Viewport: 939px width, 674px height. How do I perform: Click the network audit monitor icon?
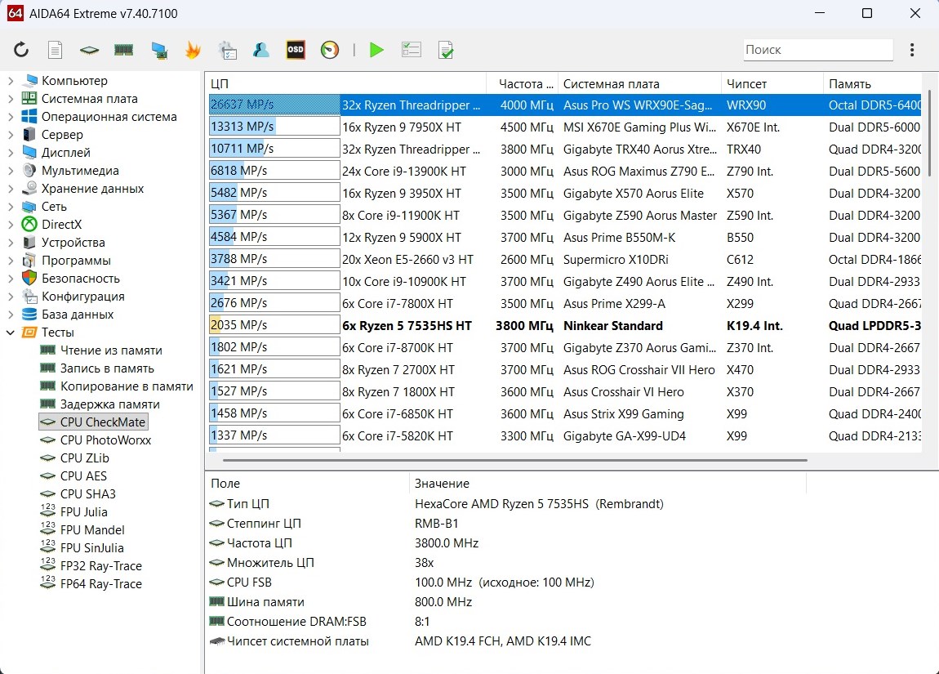[158, 50]
